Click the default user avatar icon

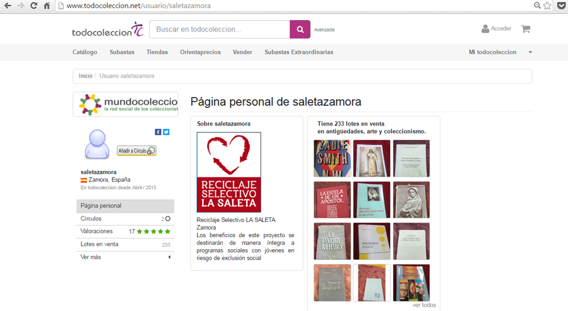[x=97, y=144]
